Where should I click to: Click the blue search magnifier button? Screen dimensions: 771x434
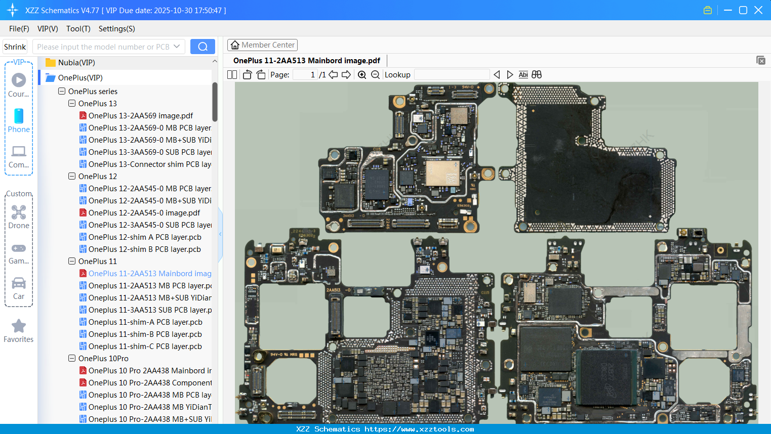[202, 46]
